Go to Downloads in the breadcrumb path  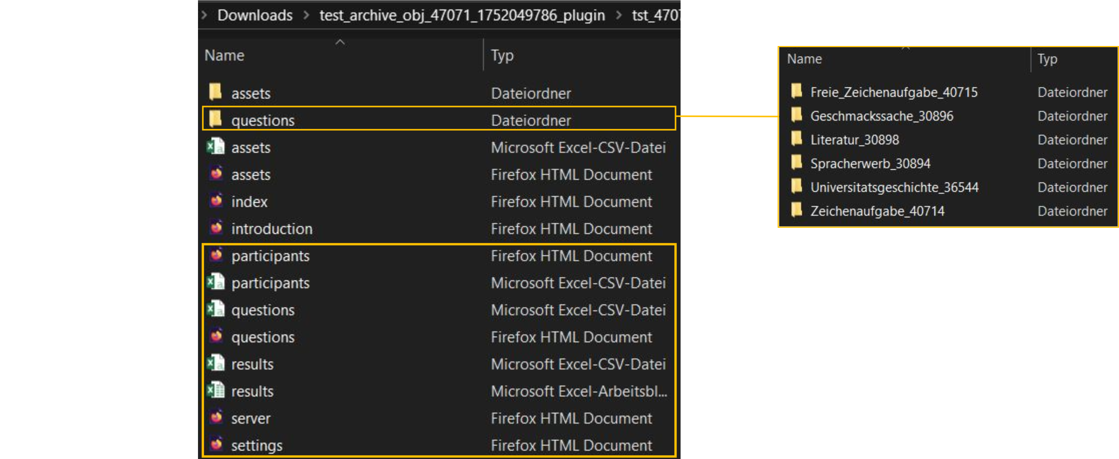coord(255,15)
